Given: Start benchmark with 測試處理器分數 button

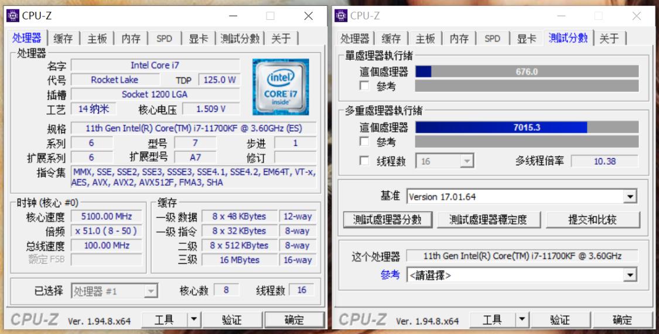Looking at the screenshot, I should point(388,220).
